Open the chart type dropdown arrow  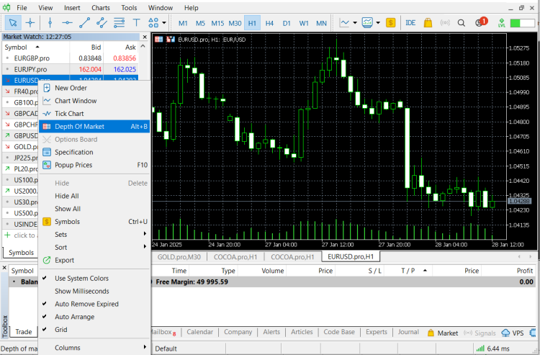click(x=356, y=22)
